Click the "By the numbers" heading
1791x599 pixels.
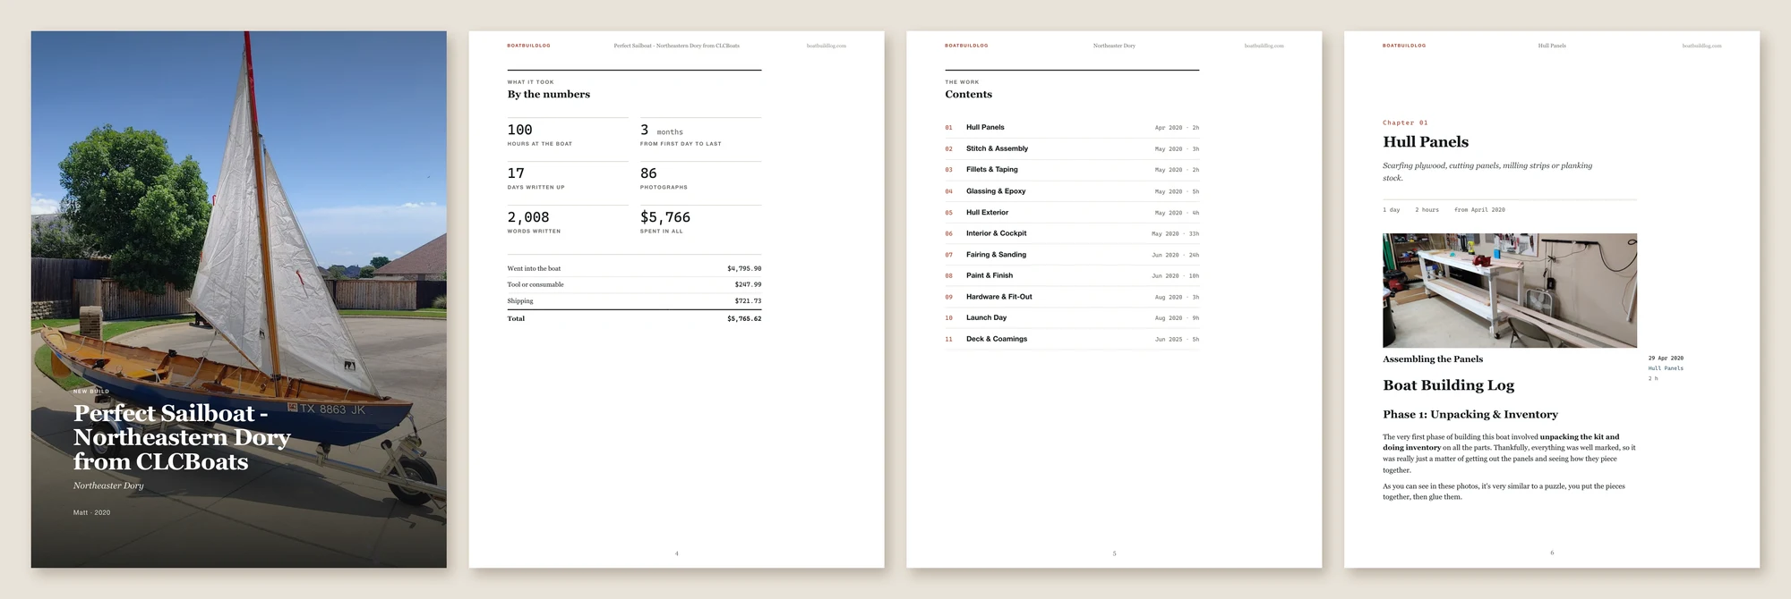[x=549, y=94]
